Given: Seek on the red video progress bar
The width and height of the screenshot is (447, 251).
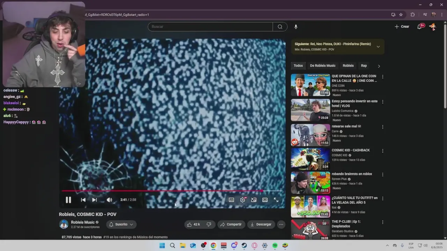Looking at the screenshot, I should tap(172, 191).
